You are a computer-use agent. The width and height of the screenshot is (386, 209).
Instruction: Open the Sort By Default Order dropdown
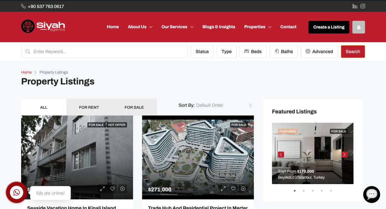224,105
